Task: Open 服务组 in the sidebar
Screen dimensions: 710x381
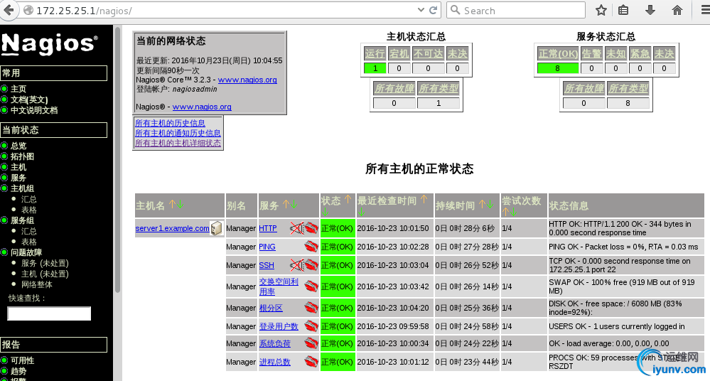Action: pos(22,220)
